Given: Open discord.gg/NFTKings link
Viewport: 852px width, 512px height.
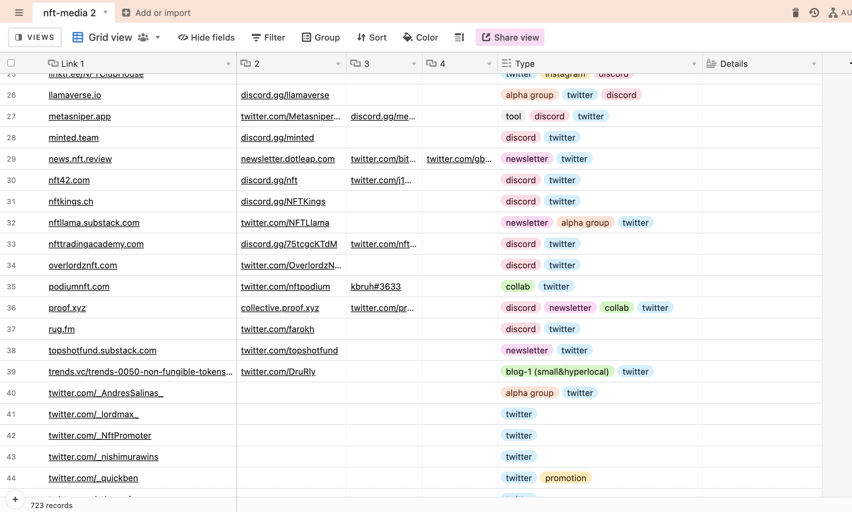Looking at the screenshot, I should point(283,201).
